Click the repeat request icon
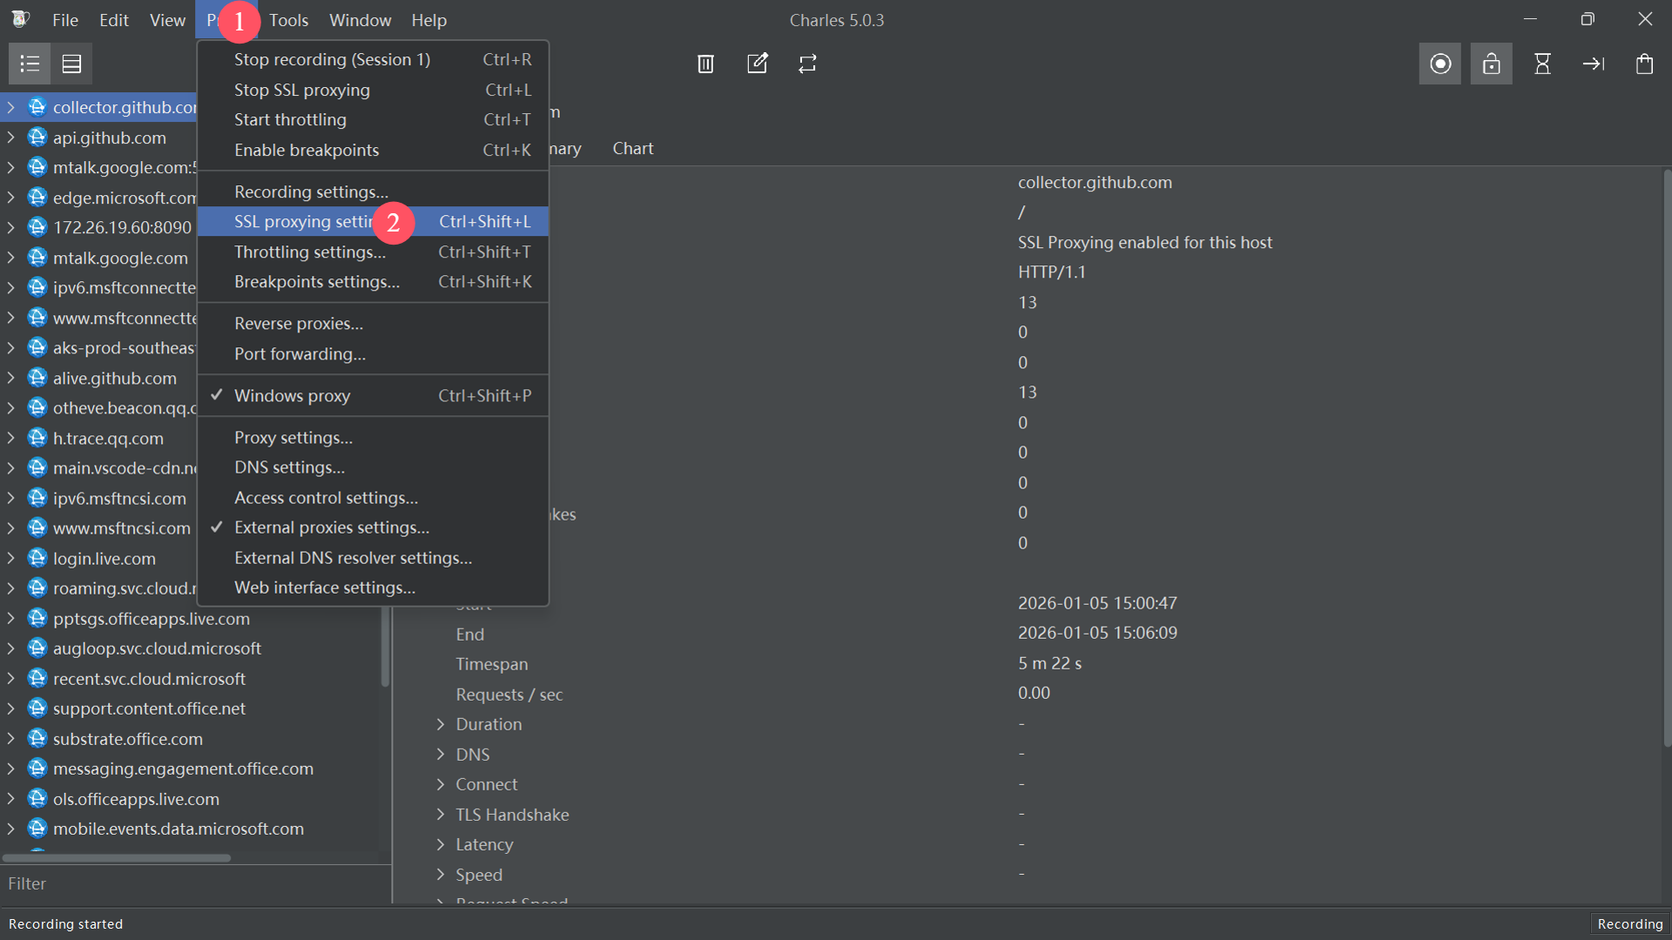Image resolution: width=1672 pixels, height=940 pixels. (x=807, y=64)
